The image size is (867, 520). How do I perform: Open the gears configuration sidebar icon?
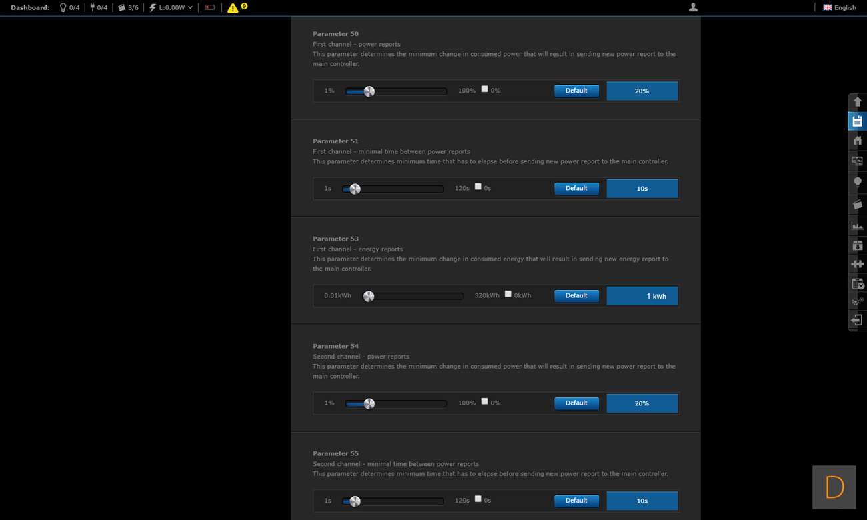857,302
